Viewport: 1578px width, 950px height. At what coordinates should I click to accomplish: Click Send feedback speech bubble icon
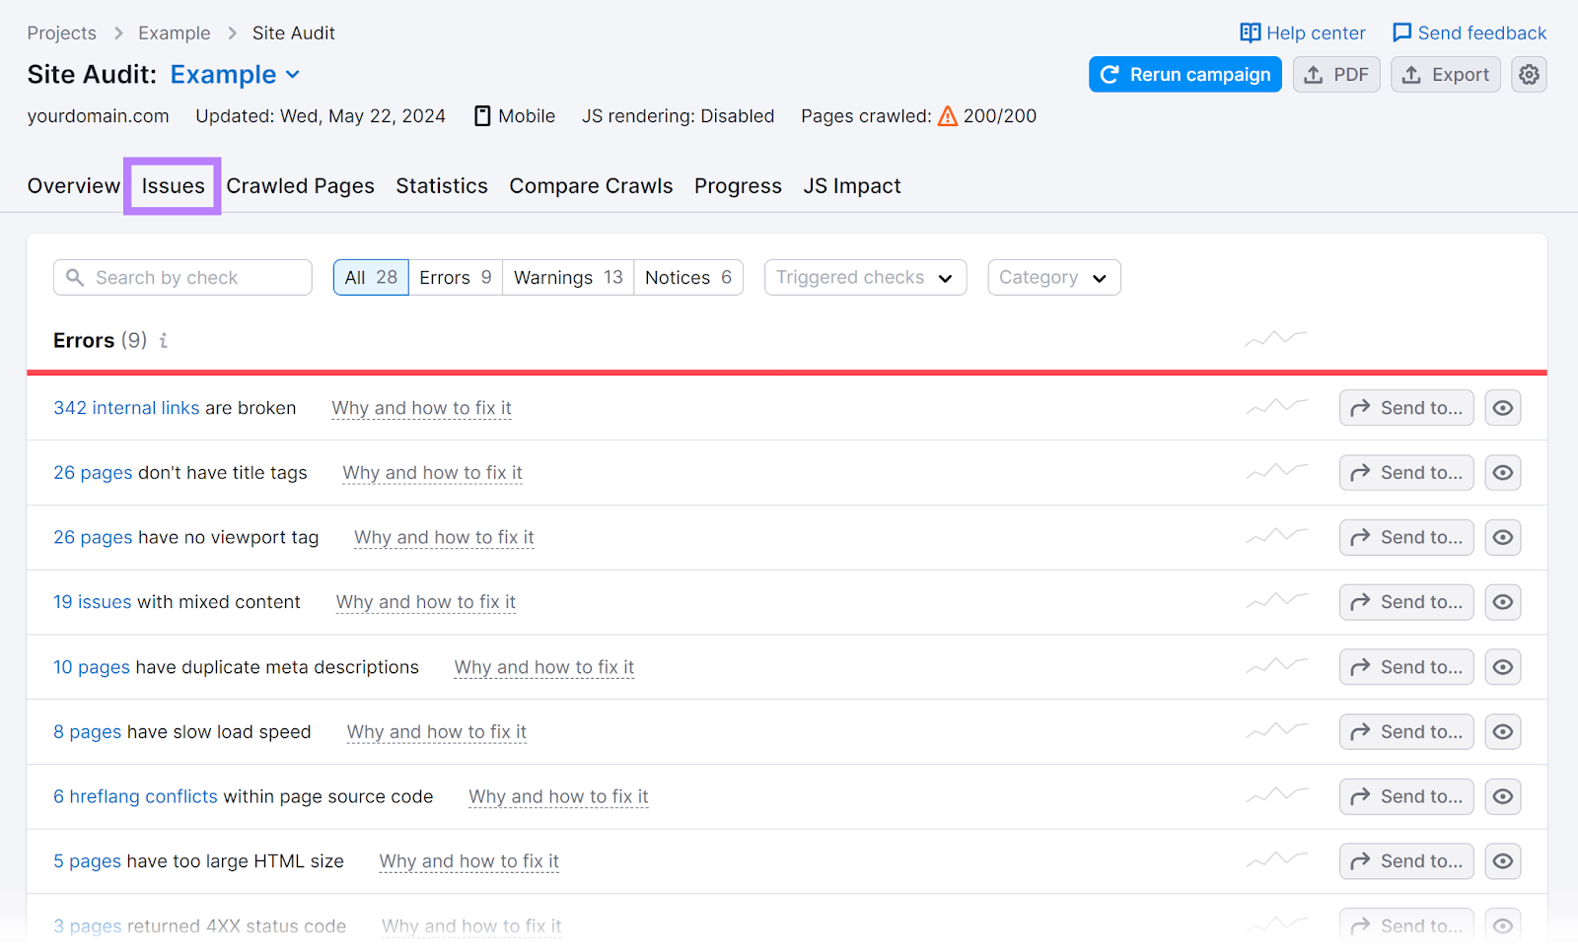[x=1401, y=34]
